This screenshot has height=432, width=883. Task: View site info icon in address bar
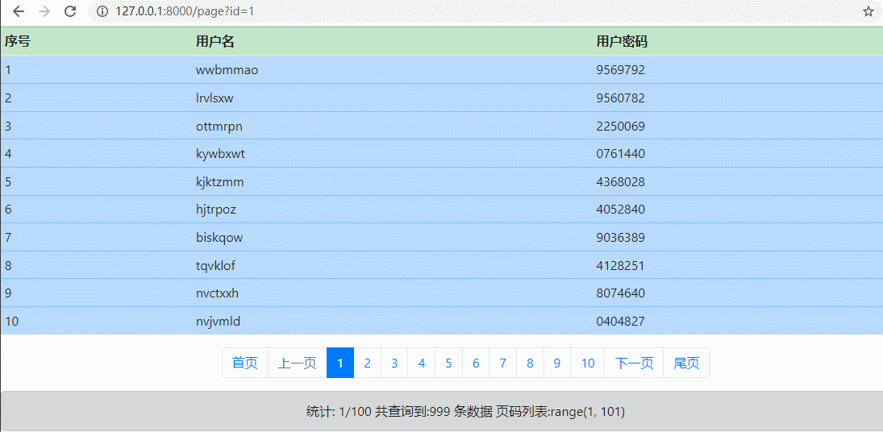(102, 11)
